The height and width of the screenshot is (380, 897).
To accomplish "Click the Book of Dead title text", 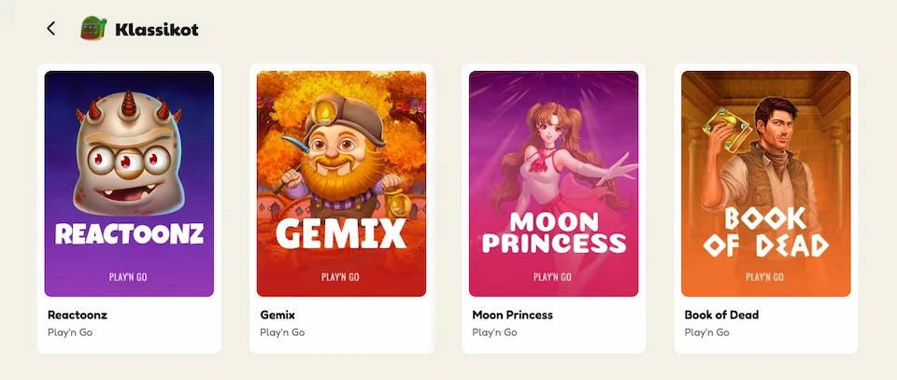I will 721,315.
